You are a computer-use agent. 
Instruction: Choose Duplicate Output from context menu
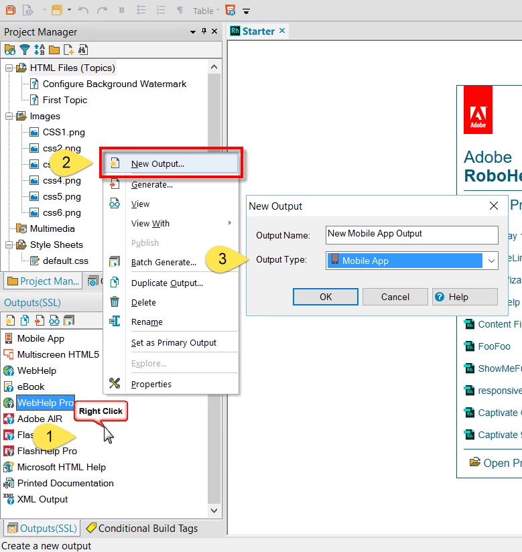coord(171,283)
